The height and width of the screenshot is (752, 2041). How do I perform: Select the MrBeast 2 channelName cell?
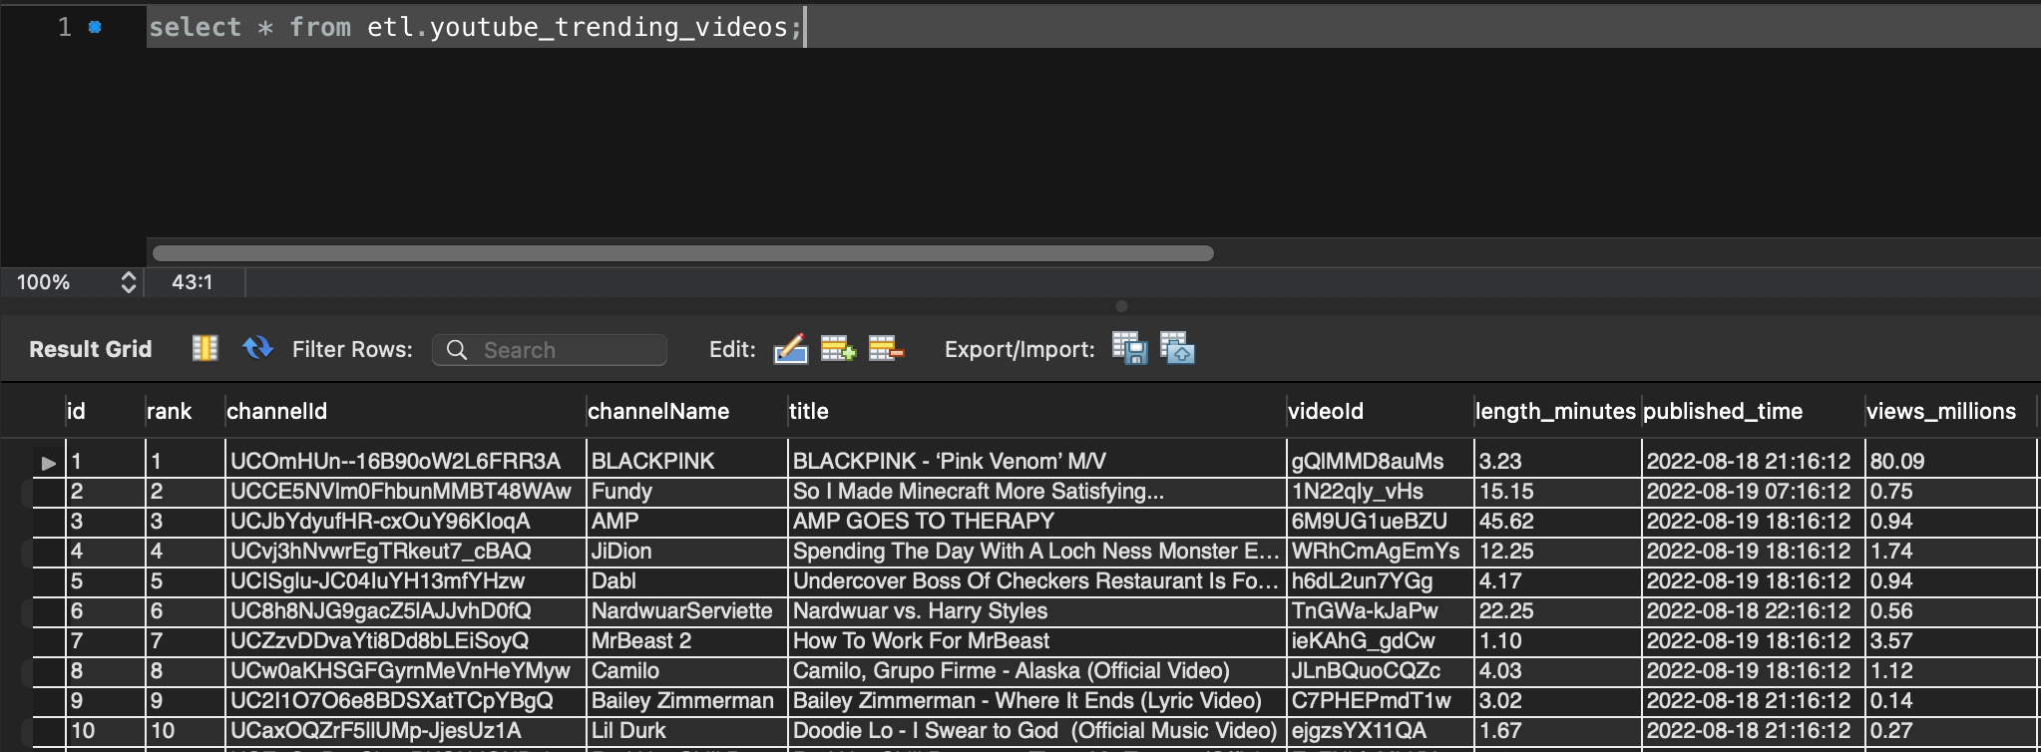686,640
